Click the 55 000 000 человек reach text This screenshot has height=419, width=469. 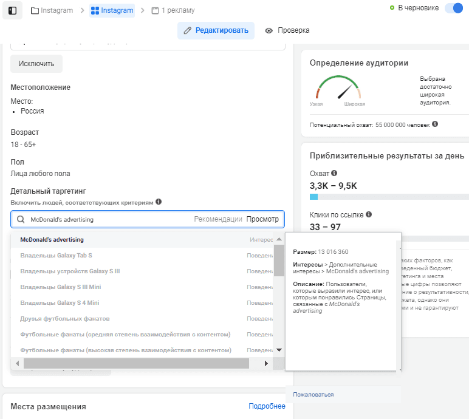click(x=402, y=124)
